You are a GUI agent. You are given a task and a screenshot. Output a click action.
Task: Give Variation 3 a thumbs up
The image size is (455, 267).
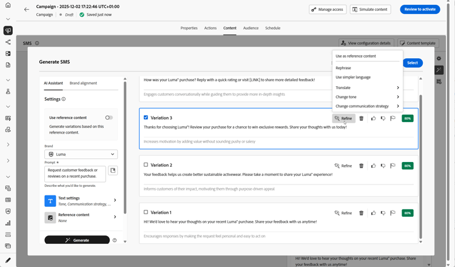374,118
